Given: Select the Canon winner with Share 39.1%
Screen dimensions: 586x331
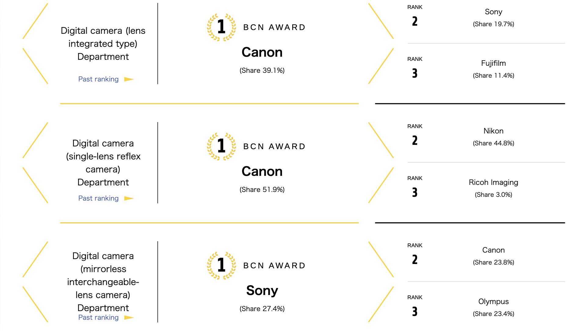Looking at the screenshot, I should (262, 52).
